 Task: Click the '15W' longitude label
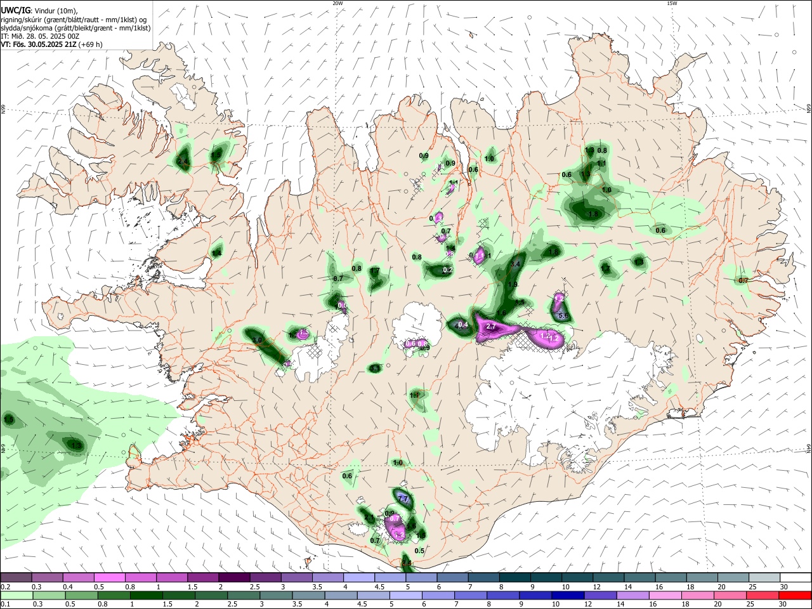(x=671, y=3)
